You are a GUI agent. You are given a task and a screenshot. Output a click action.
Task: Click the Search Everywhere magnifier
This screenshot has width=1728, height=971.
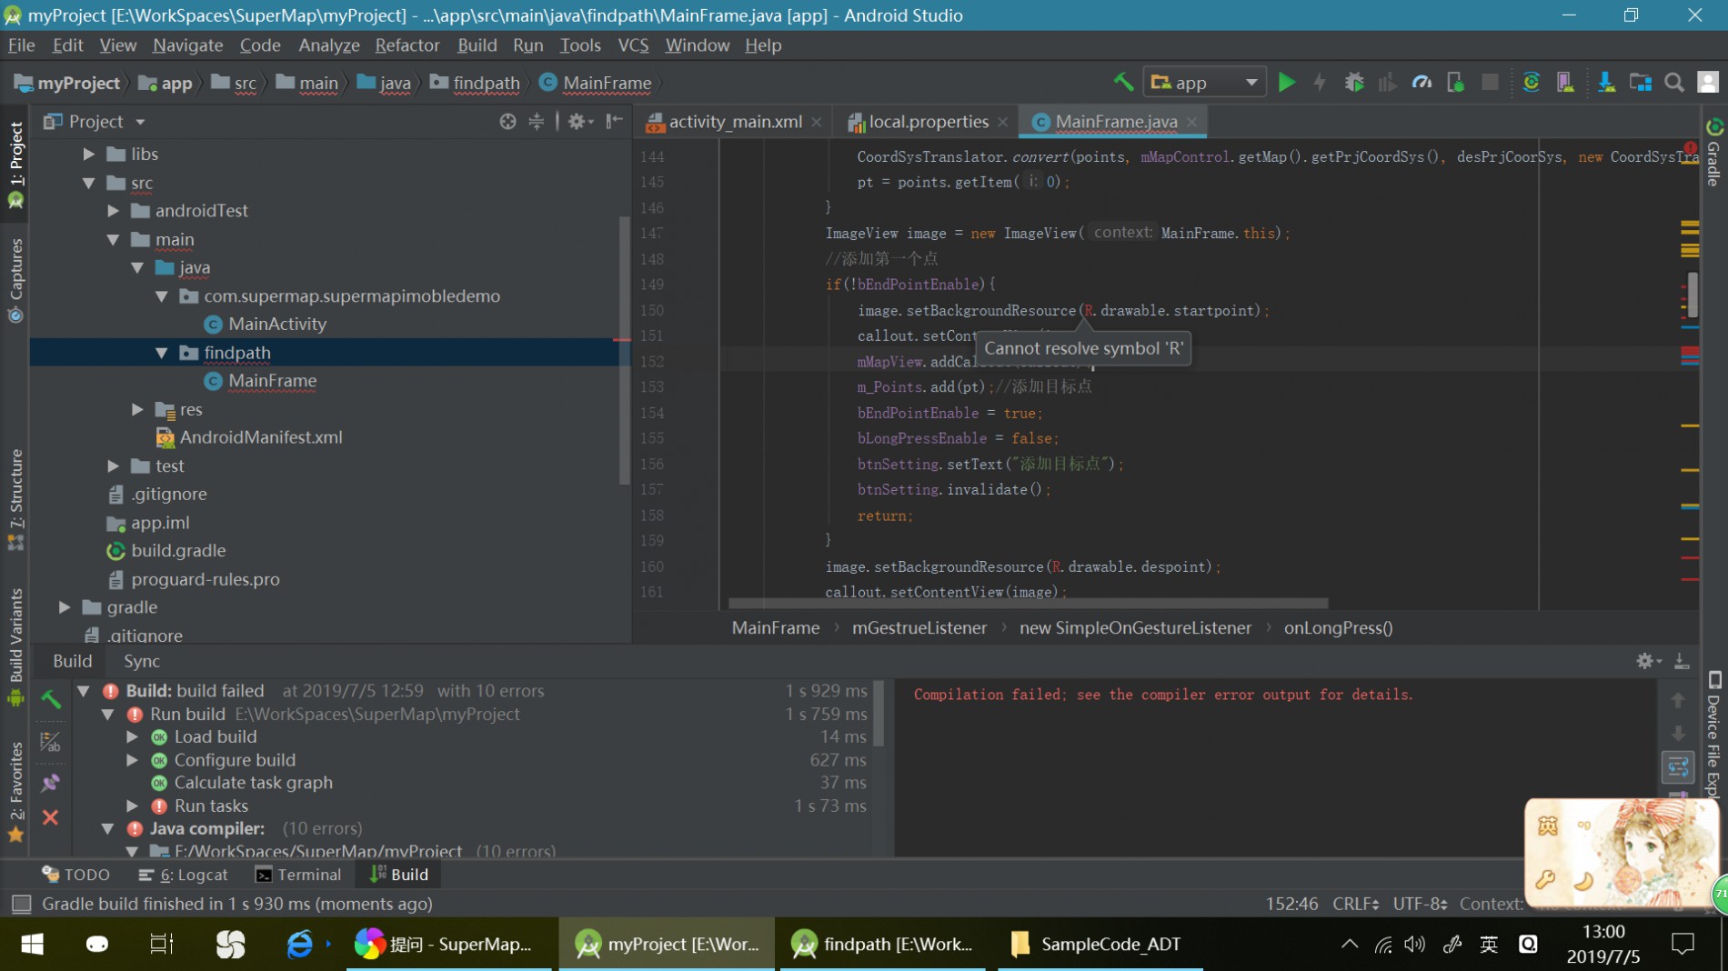pyautogui.click(x=1673, y=83)
